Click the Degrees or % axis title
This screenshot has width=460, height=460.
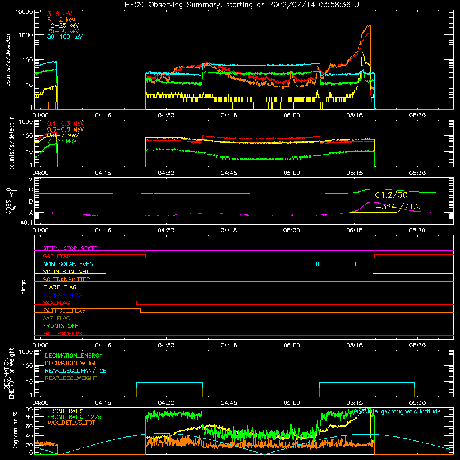16,431
